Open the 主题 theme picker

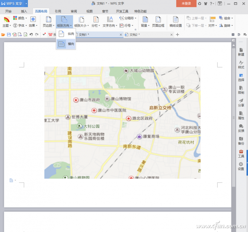[7, 22]
